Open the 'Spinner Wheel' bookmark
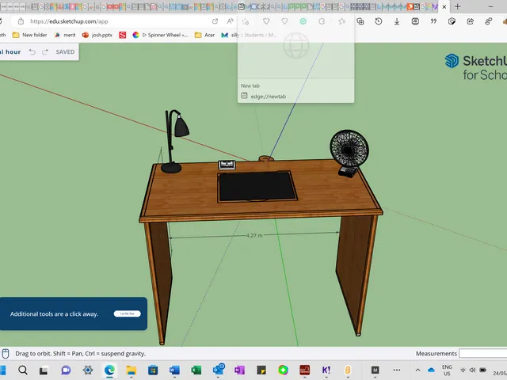Image resolution: width=507 pixels, height=380 pixels. [x=160, y=35]
